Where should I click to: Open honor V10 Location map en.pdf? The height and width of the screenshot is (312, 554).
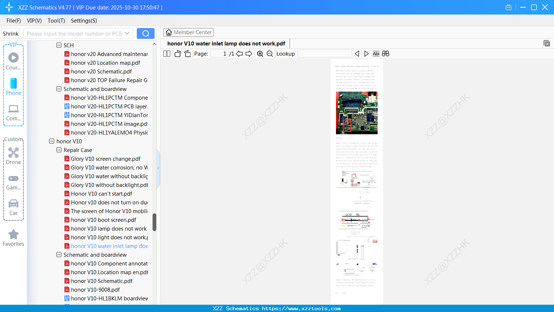click(109, 272)
